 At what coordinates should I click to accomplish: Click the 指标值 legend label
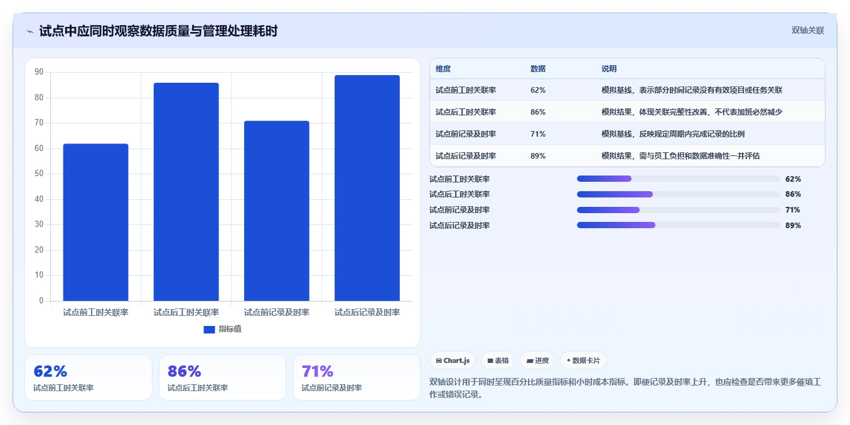pos(230,329)
